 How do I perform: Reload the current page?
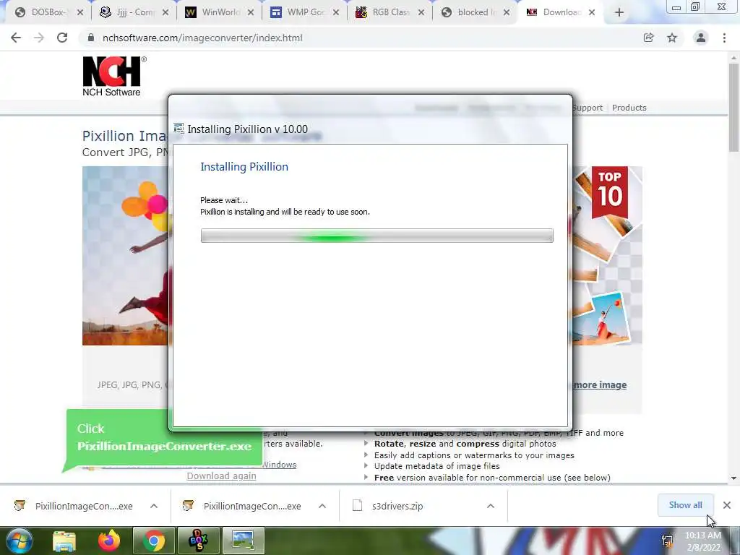62,38
